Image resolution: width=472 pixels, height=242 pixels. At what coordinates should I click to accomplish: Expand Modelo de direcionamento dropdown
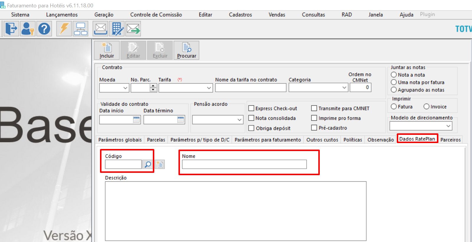(448, 126)
